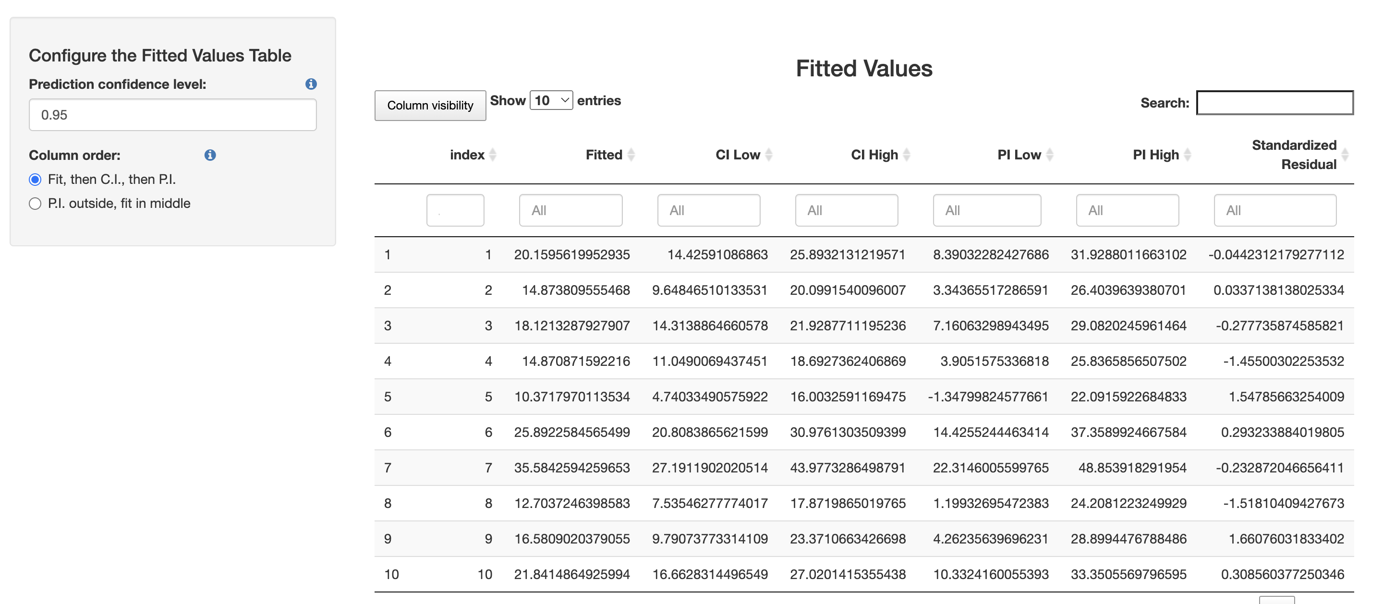
Task: Sort table by index column arrows
Action: (492, 155)
